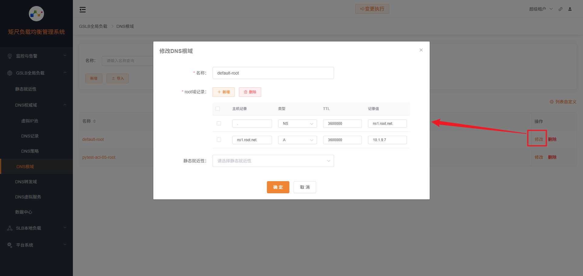Click the 变更执行 button at top

tap(372, 9)
